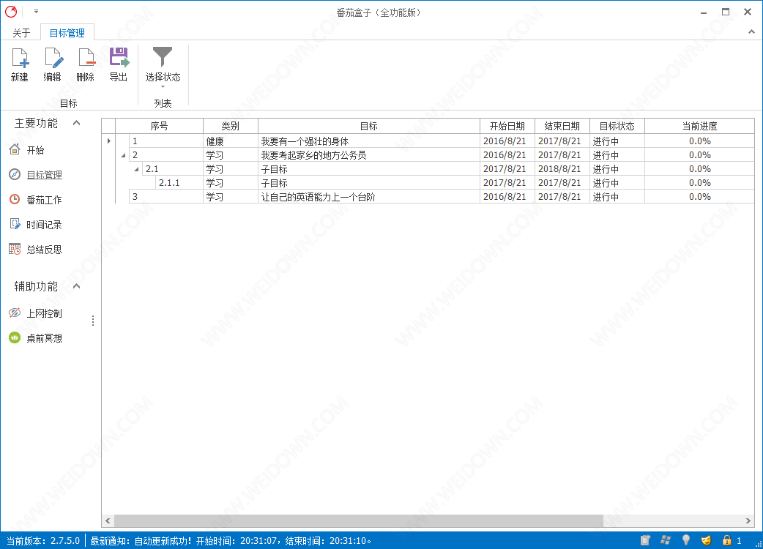This screenshot has height=549, width=763.
Task: Click the Windows flag icon in status bar
Action: coord(665,540)
